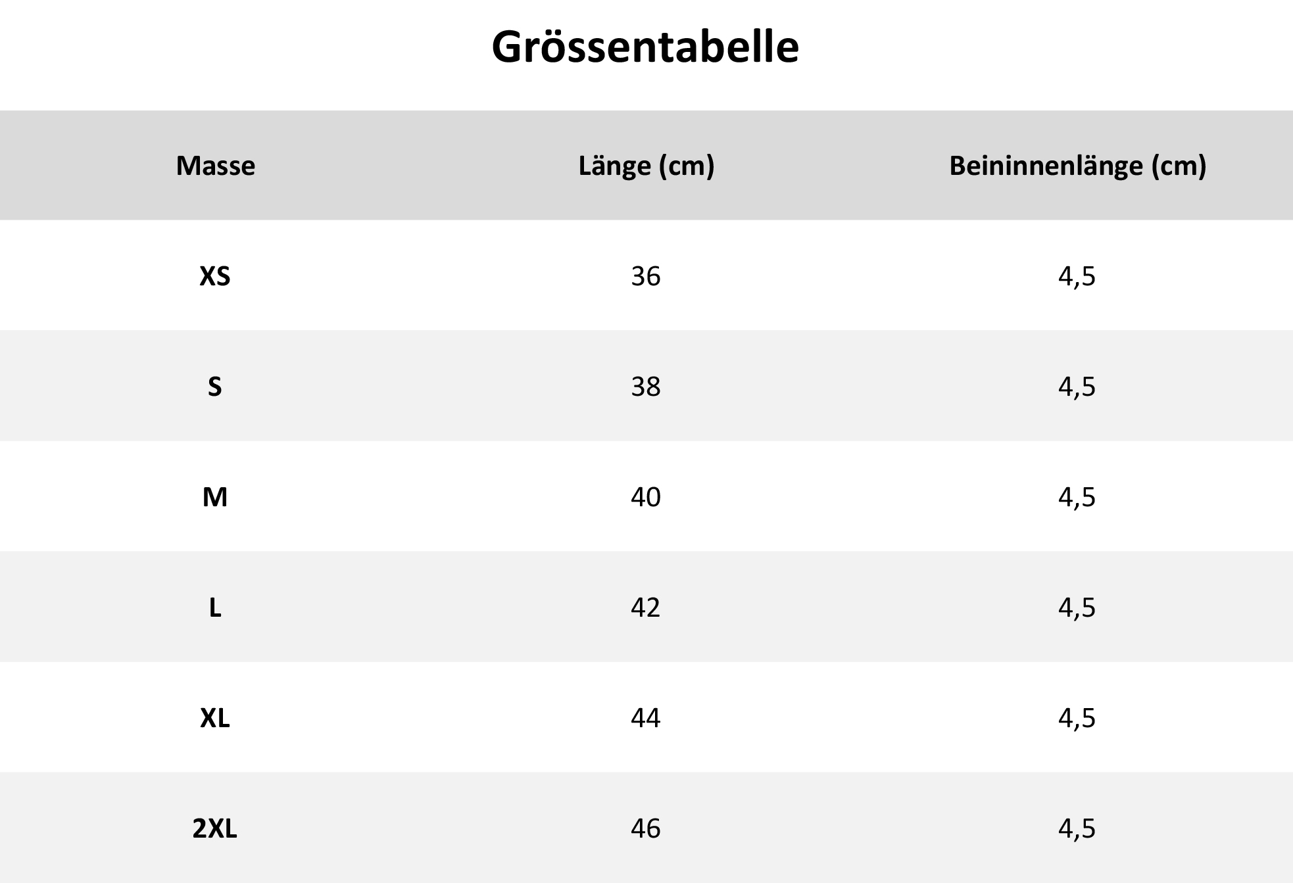
Task: Click the XL size cell
Action: 215,718
